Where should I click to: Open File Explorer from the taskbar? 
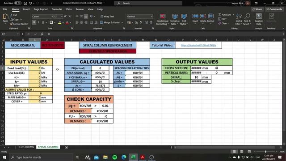(x=105, y=157)
